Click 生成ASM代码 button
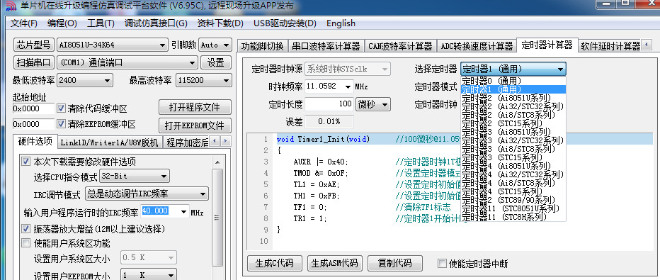Screen dimensions: 660x280 click(335, 263)
